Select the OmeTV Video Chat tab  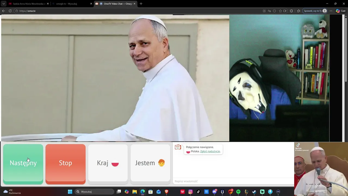116,4
